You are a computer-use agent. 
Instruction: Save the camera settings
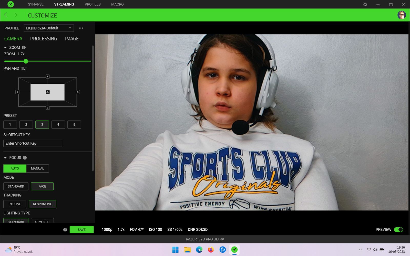click(82, 230)
